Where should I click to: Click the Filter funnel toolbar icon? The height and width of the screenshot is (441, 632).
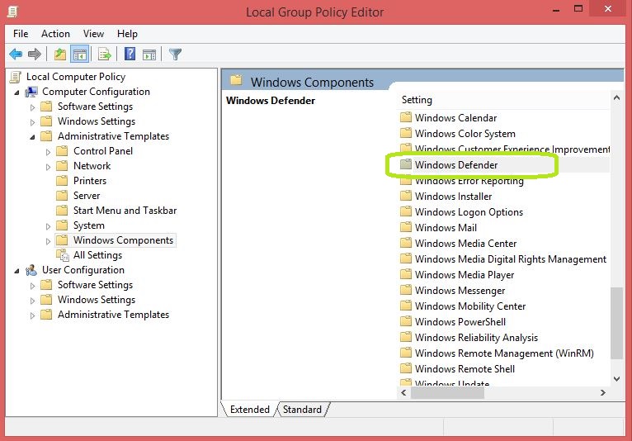click(x=176, y=54)
